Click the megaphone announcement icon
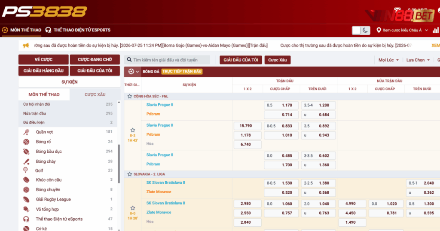The width and height of the screenshot is (440, 231). (26, 46)
